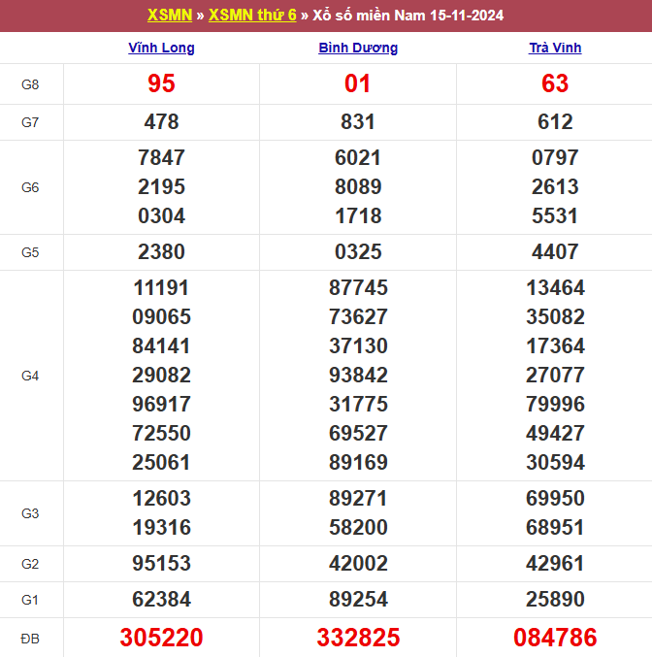Click G5 result 2380
Screen dimensions: 652x657
click(161, 252)
